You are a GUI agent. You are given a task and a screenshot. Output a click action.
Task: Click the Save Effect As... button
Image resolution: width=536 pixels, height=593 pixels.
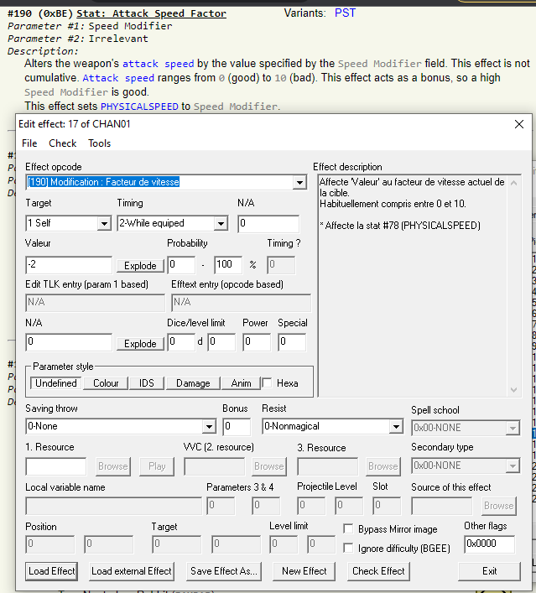point(224,571)
